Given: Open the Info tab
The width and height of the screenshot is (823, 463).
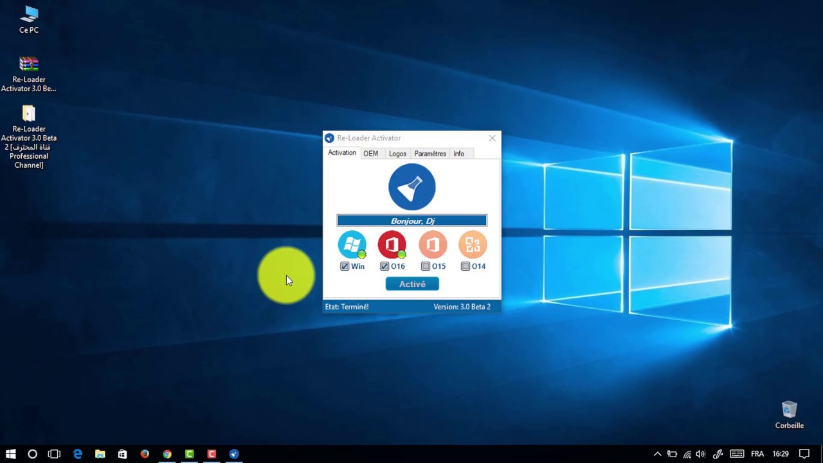Looking at the screenshot, I should point(458,154).
